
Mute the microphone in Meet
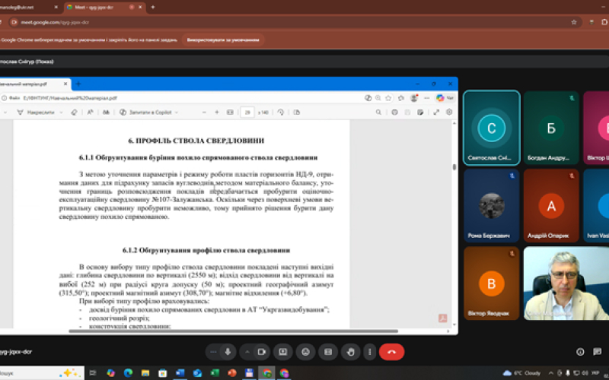[228, 351]
